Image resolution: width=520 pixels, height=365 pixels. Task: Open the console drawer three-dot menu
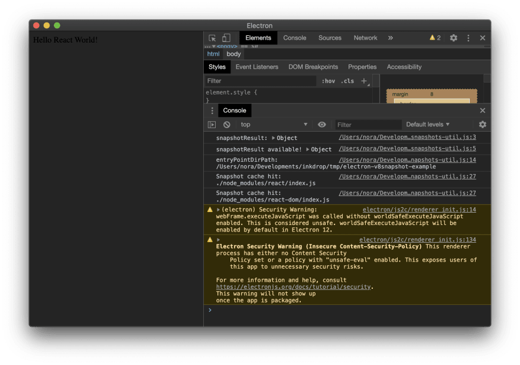click(x=212, y=110)
